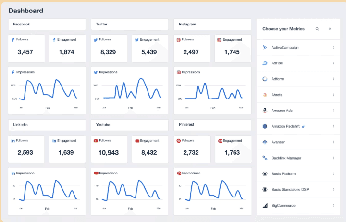The image size is (346, 222).
Task: Click the BigCommerce logo icon
Action: coord(265,206)
